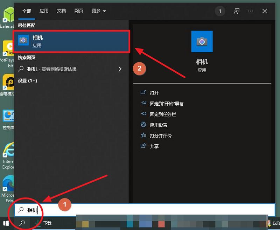280x230 pixels.
Task: Select the 雷电模拟器 desktop icon
Action: (7, 85)
